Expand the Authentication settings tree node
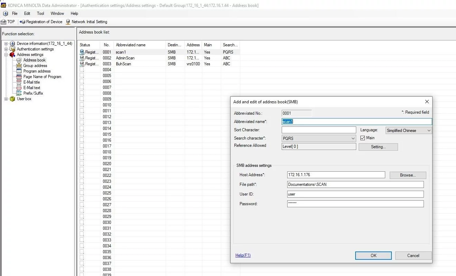The height and width of the screenshot is (276, 456). coord(6,49)
